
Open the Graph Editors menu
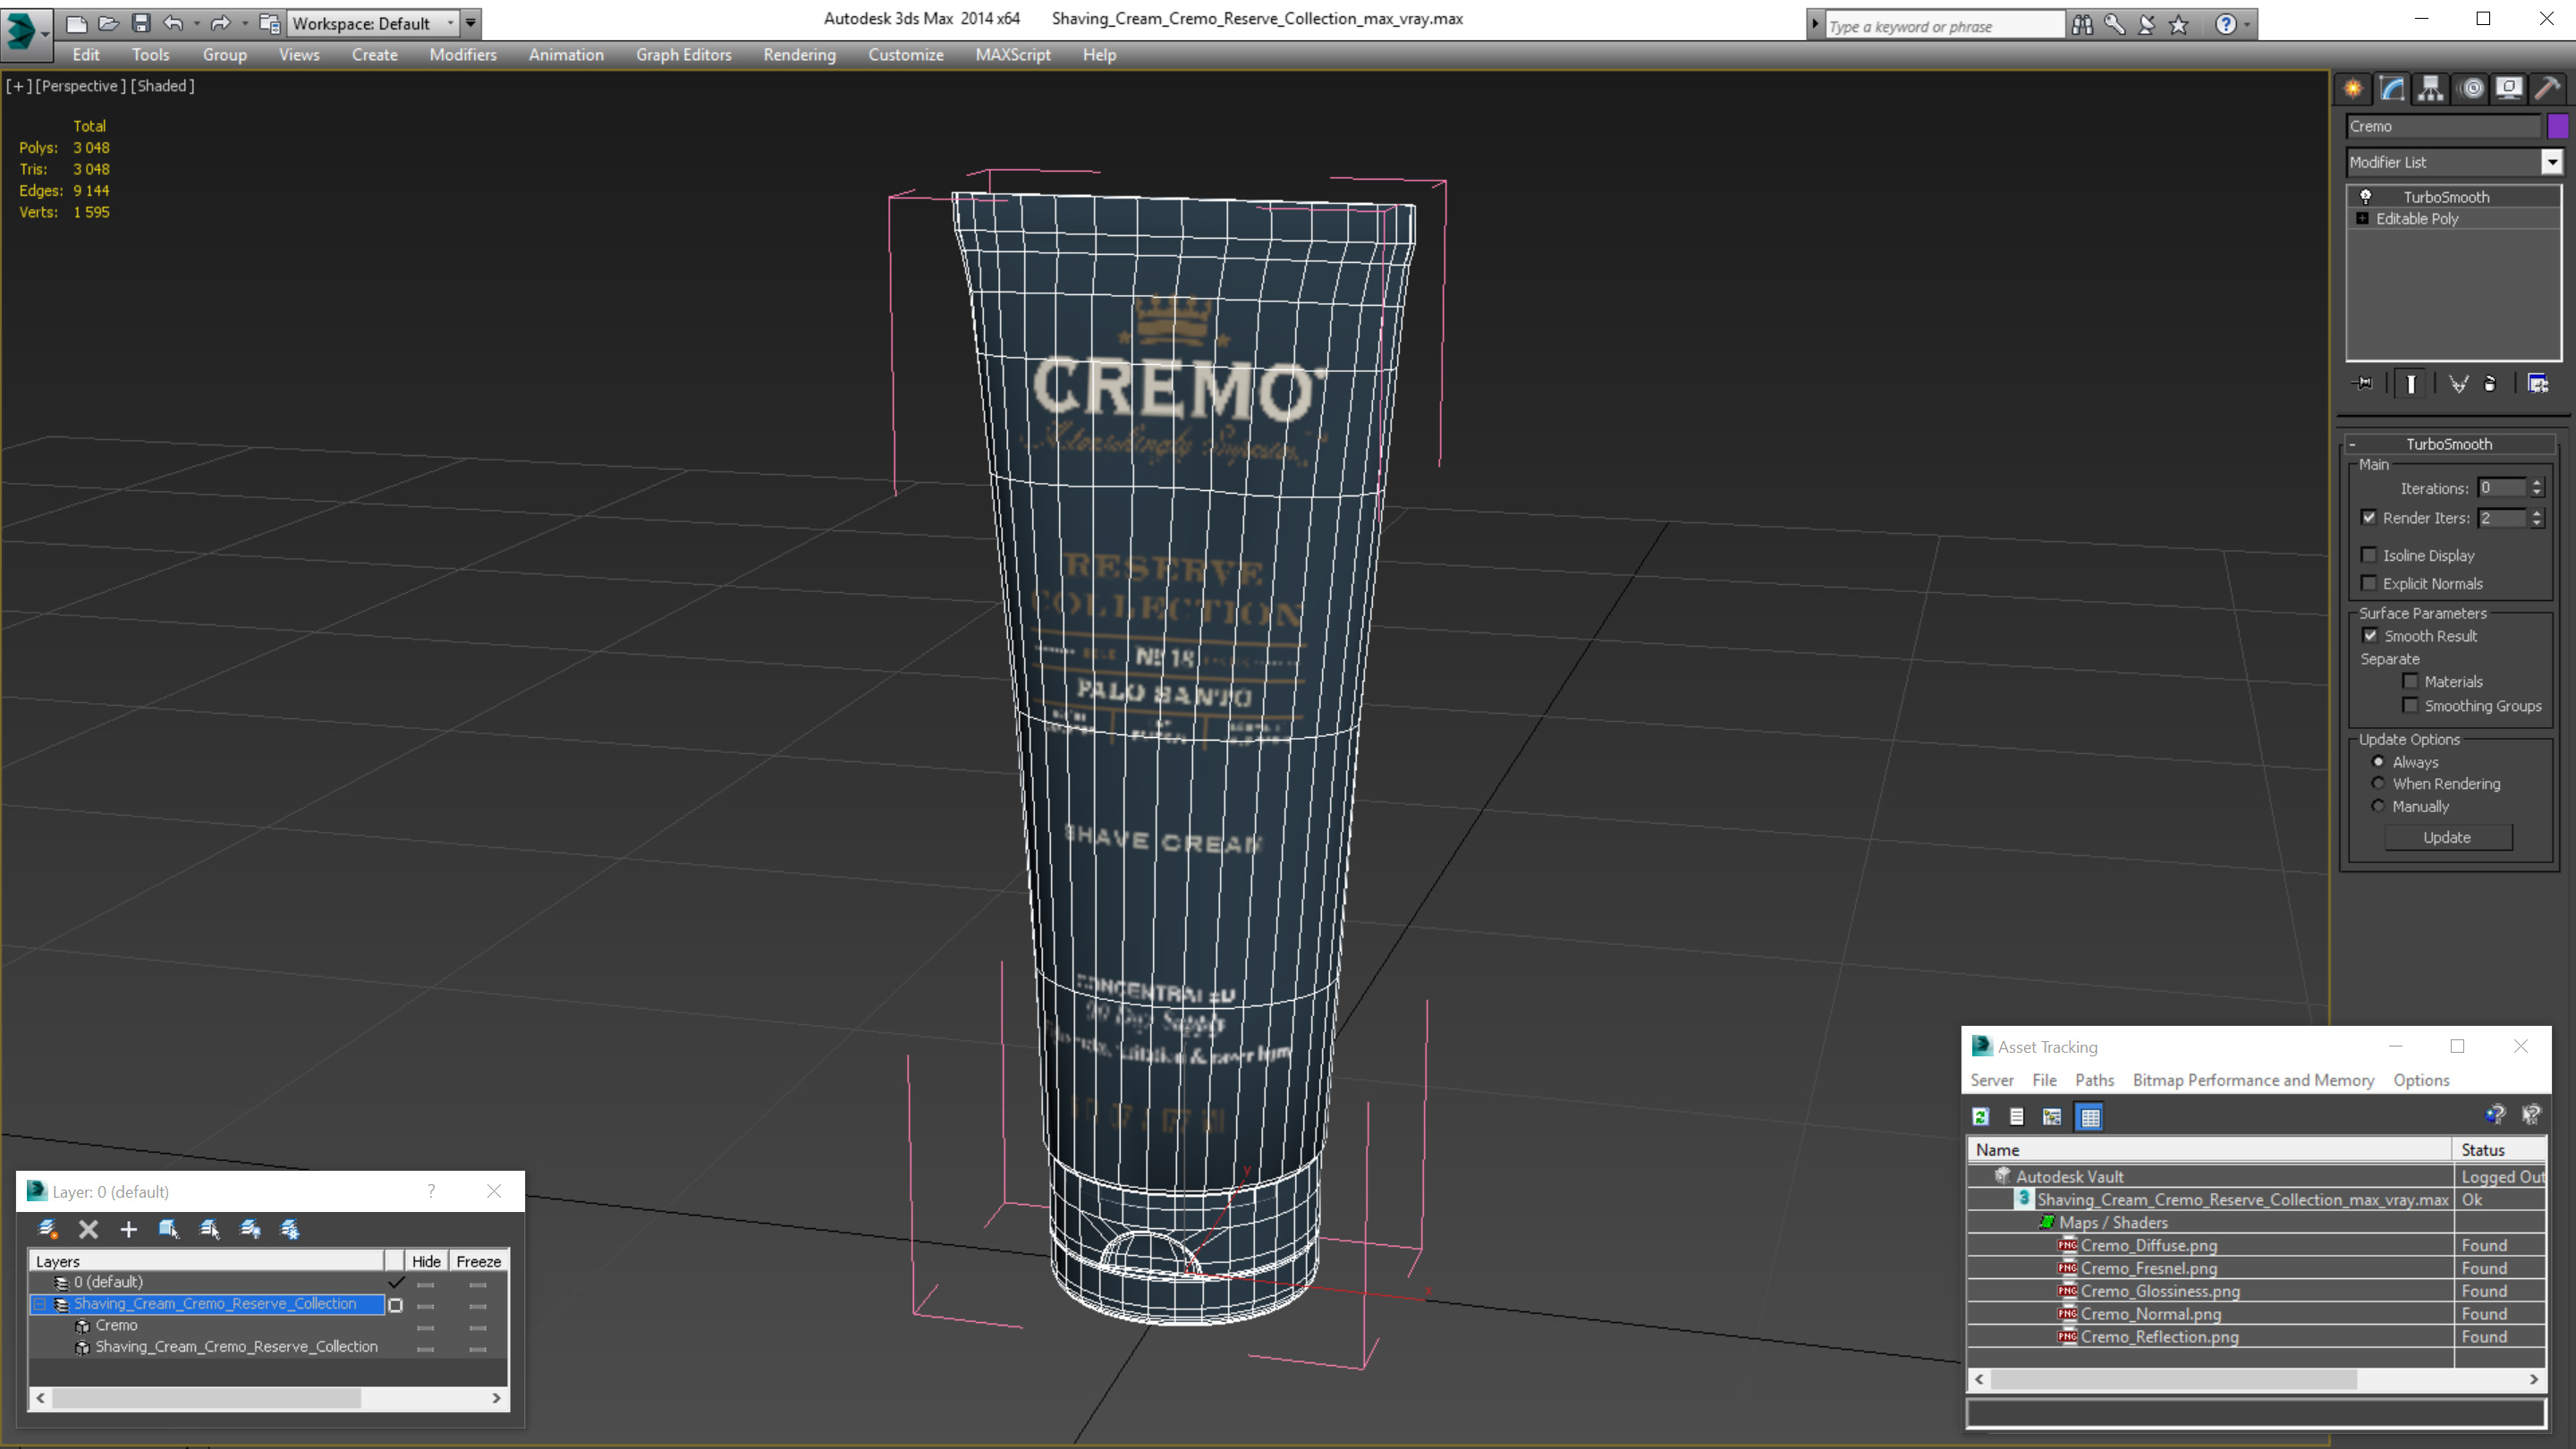pyautogui.click(x=684, y=55)
